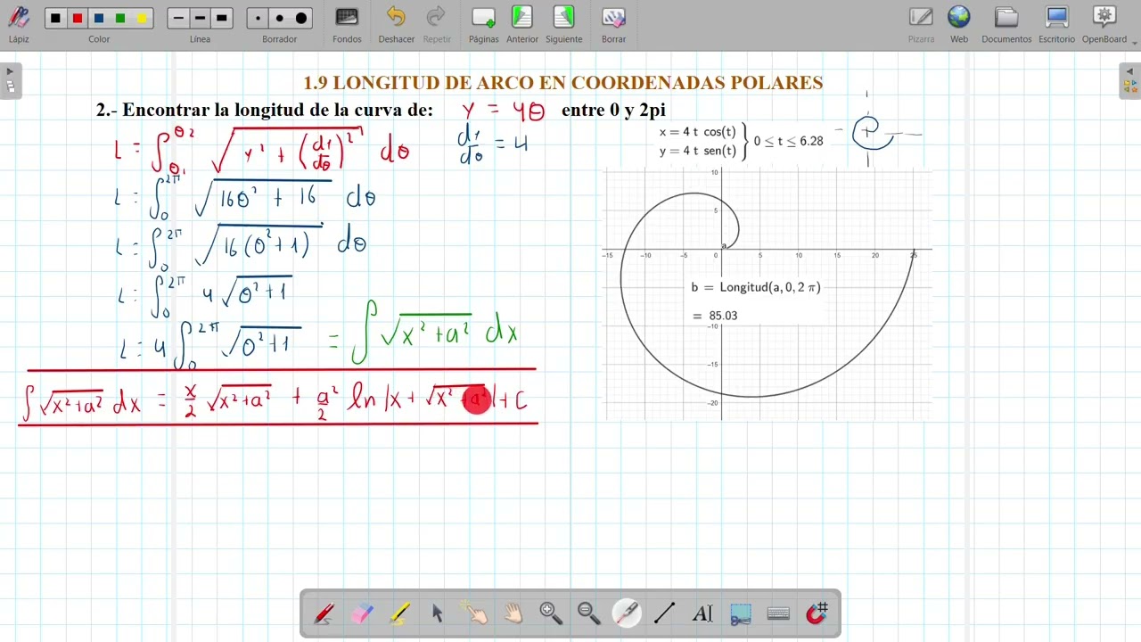
Task: Select the medium eraser size
Action: tap(279, 18)
